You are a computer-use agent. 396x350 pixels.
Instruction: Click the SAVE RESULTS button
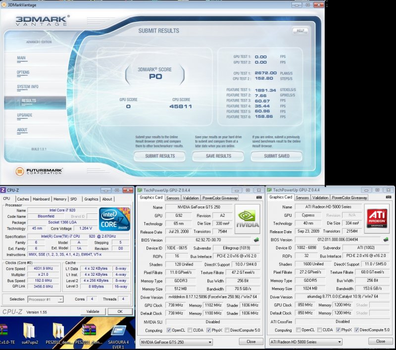point(218,156)
